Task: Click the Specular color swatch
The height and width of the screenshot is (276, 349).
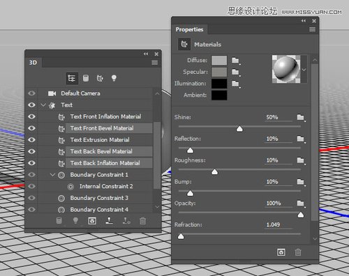Action: pyautogui.click(x=219, y=72)
